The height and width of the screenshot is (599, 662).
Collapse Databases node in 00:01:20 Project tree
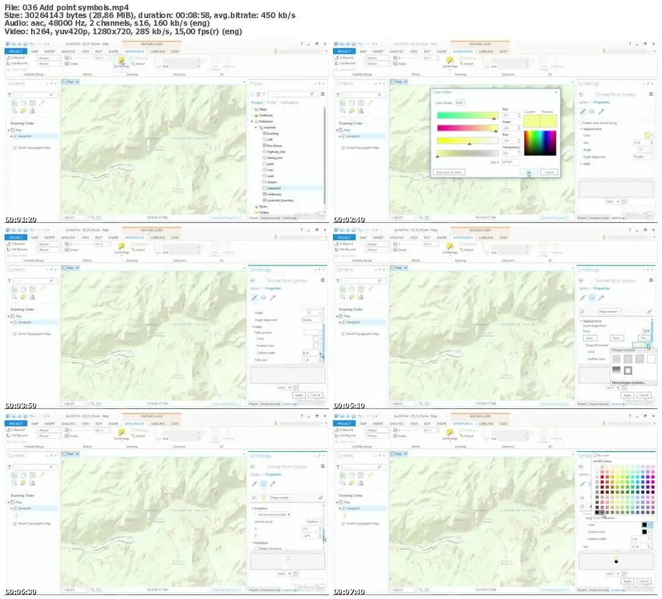click(x=252, y=121)
